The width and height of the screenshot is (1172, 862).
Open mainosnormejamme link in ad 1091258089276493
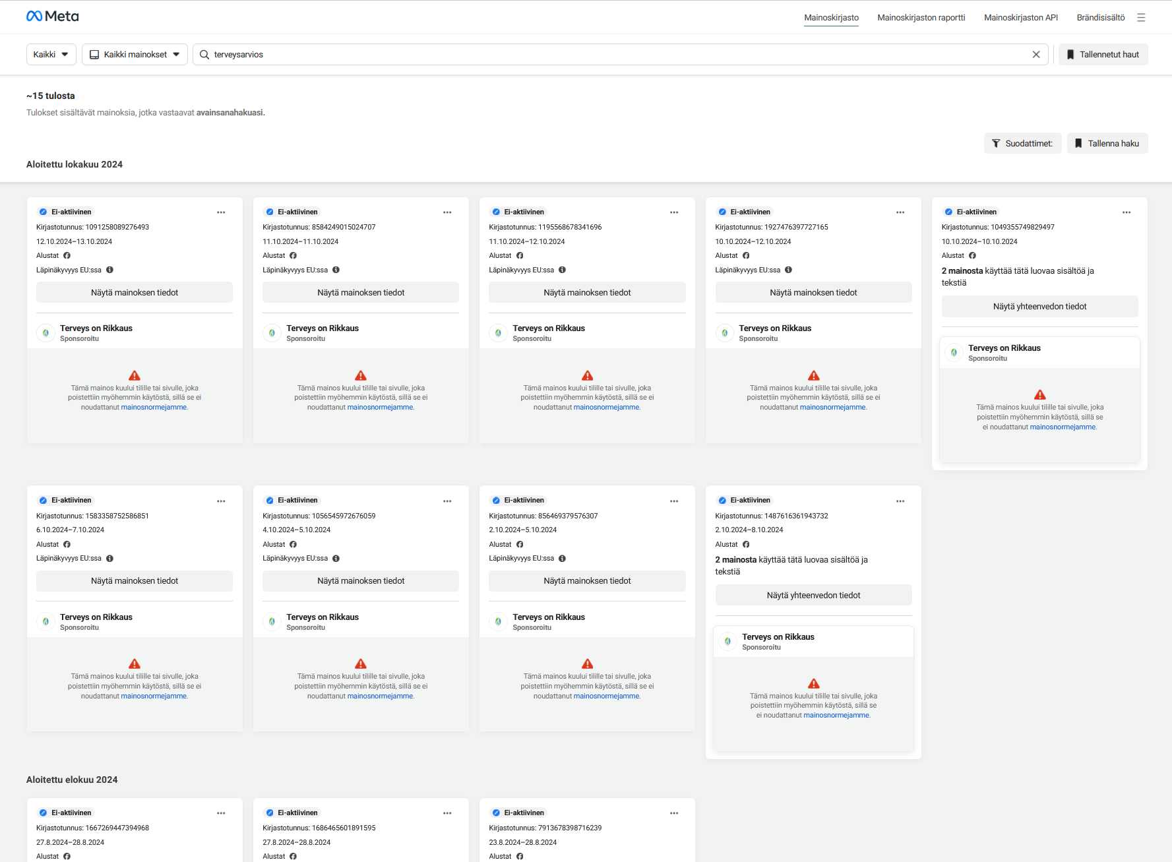tap(154, 408)
